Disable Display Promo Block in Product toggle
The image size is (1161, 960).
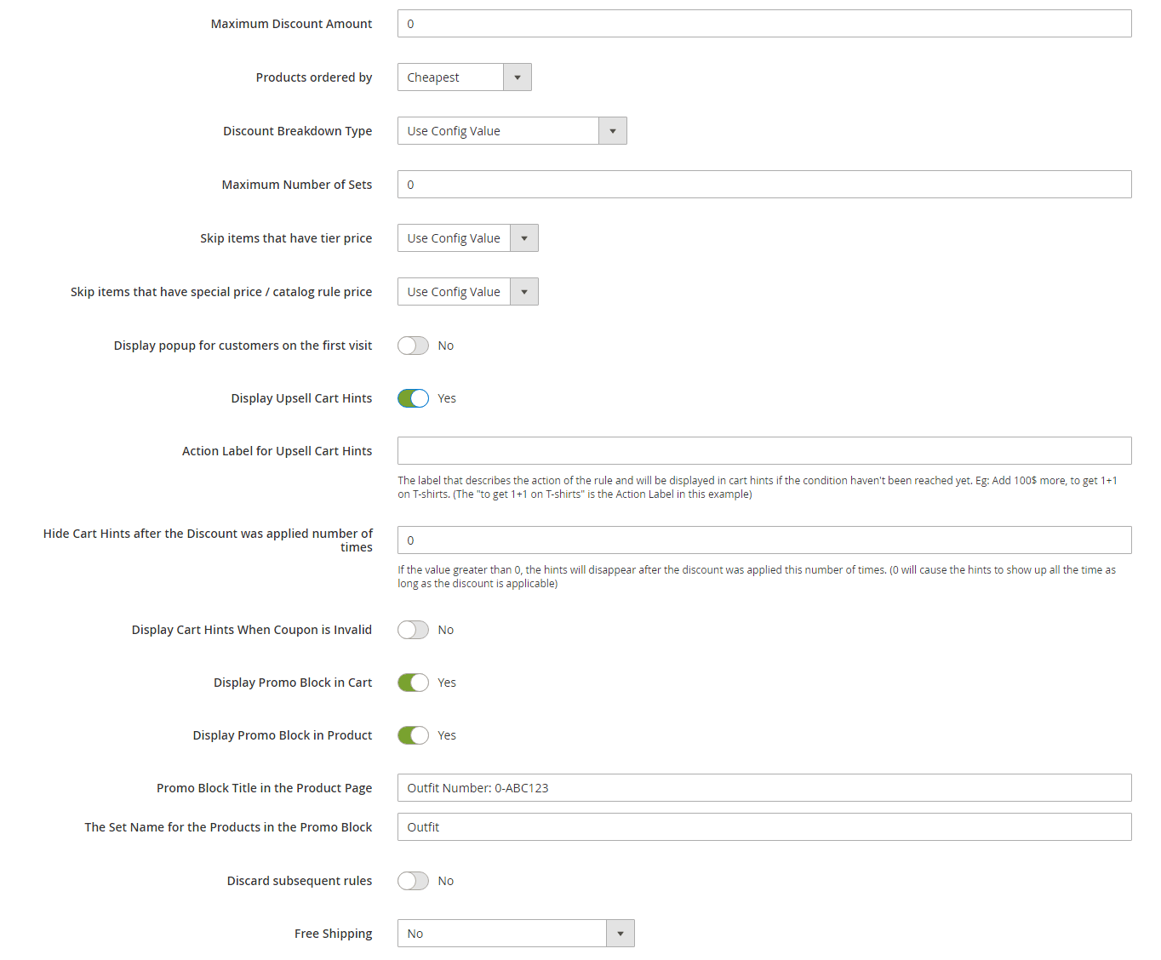pyautogui.click(x=413, y=735)
